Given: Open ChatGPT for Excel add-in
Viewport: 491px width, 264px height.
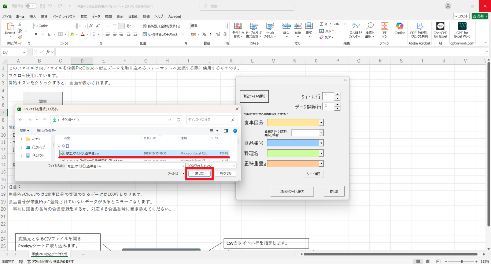Looking at the screenshot, I should 440,30.
